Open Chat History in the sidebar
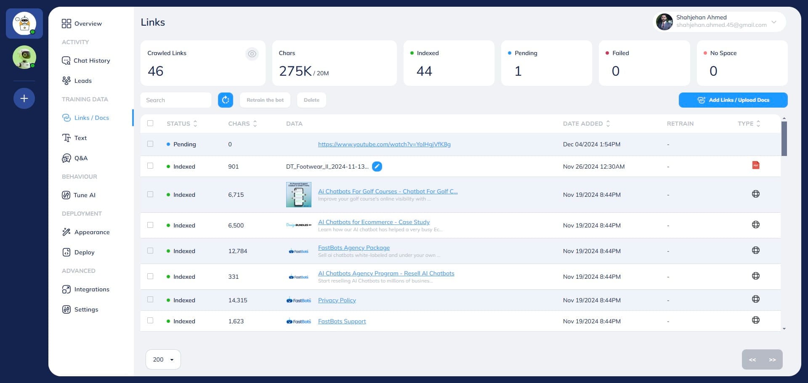Image resolution: width=808 pixels, height=383 pixels. 91,61
